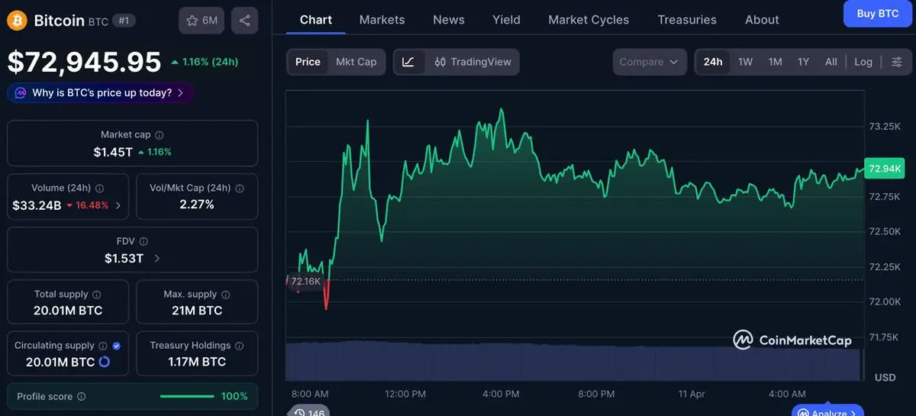Screen dimensions: 916x416
Task: Open Why is BTC's price up today
Action: click(x=100, y=93)
